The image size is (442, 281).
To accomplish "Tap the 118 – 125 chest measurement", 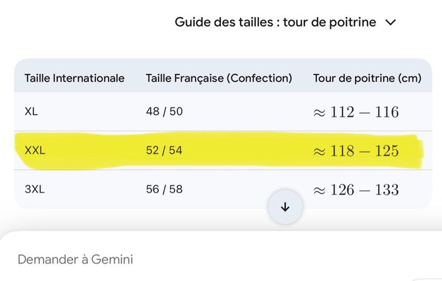I will [356, 151].
